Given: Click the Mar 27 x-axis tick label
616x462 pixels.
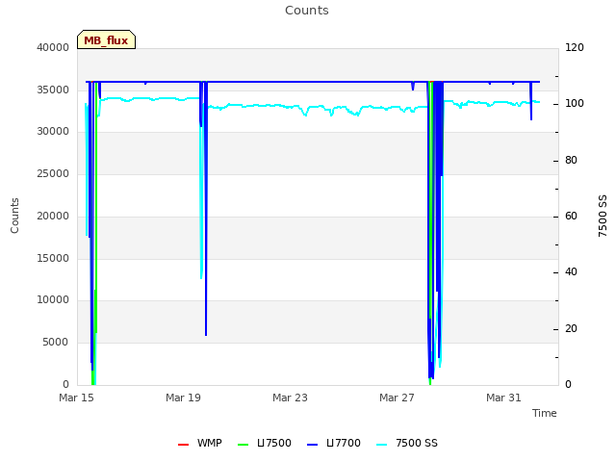Looking at the screenshot, I should (397, 398).
